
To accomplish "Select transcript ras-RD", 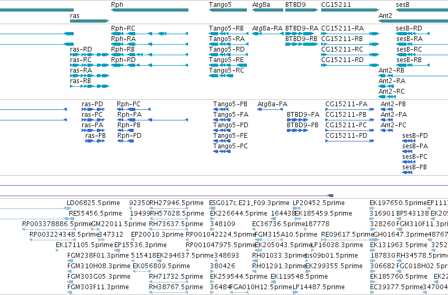I will pyautogui.click(x=89, y=55).
